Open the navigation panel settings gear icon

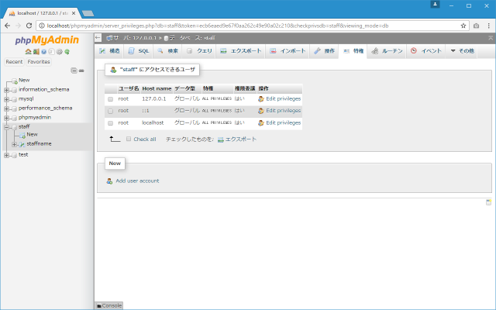coord(59,52)
